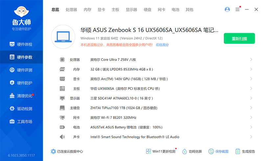
Task: Click the battery icon in 电池 row
Action: pyautogui.click(x=62, y=127)
